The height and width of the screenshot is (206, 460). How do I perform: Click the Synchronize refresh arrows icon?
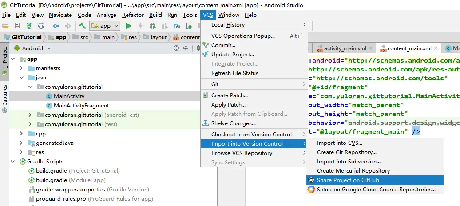pos(41,26)
